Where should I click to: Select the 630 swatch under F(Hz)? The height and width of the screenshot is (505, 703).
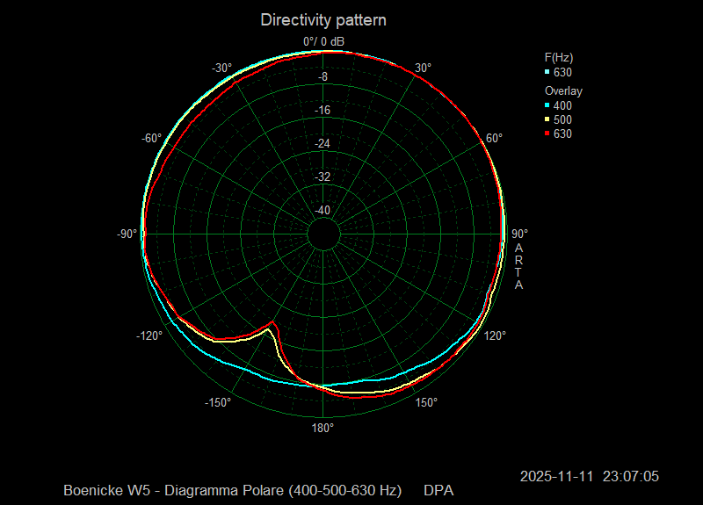pos(547,72)
